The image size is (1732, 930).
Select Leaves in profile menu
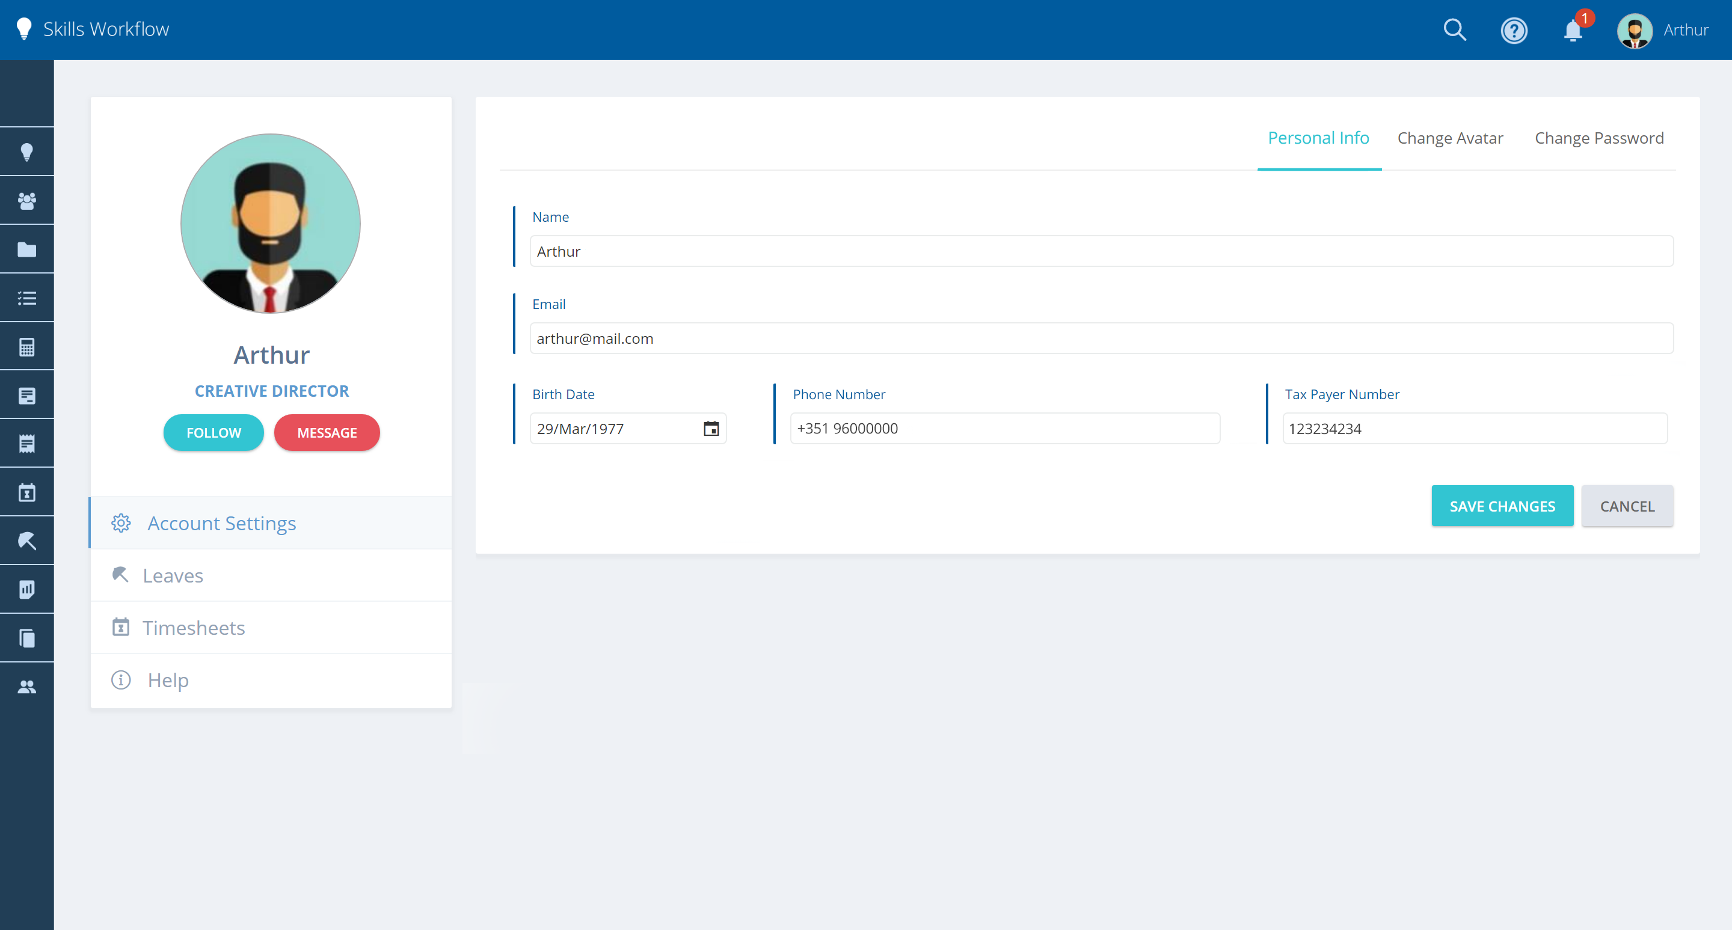click(173, 575)
